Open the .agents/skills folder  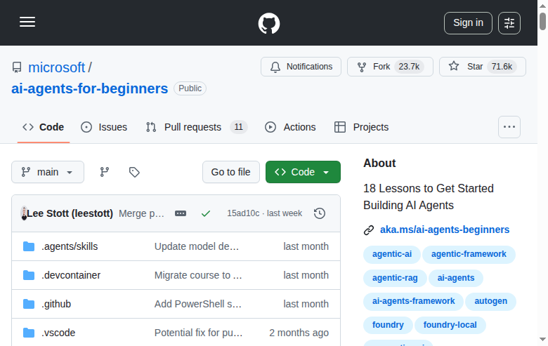pos(70,246)
